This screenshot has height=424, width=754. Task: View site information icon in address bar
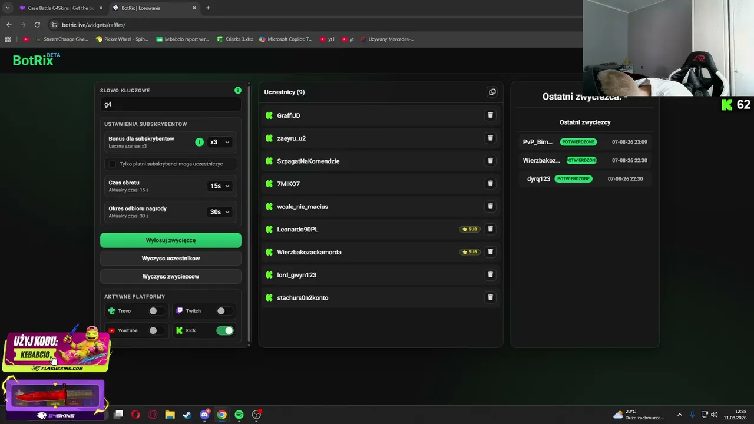54,25
